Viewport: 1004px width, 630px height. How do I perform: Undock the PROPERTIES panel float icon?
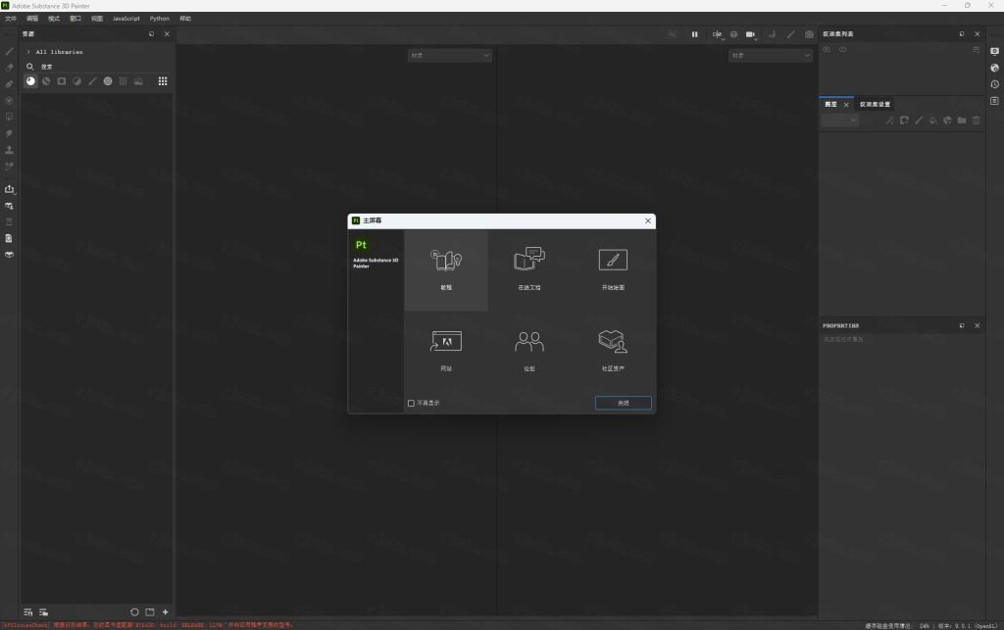[x=962, y=325]
